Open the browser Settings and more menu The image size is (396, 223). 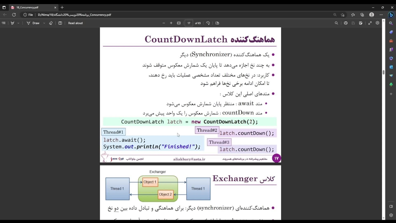point(381,15)
